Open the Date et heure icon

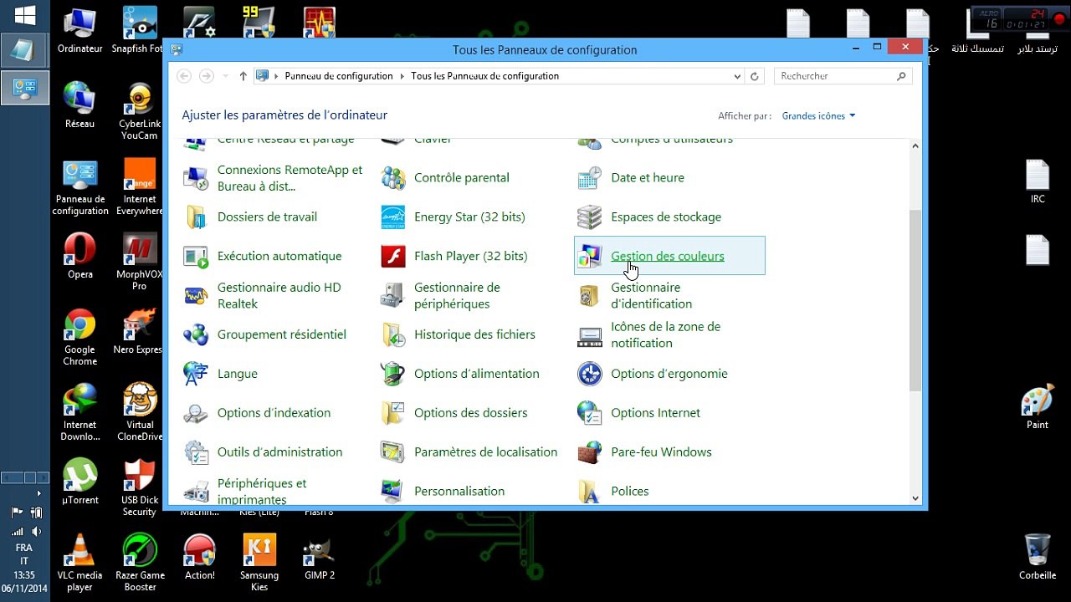click(x=590, y=177)
